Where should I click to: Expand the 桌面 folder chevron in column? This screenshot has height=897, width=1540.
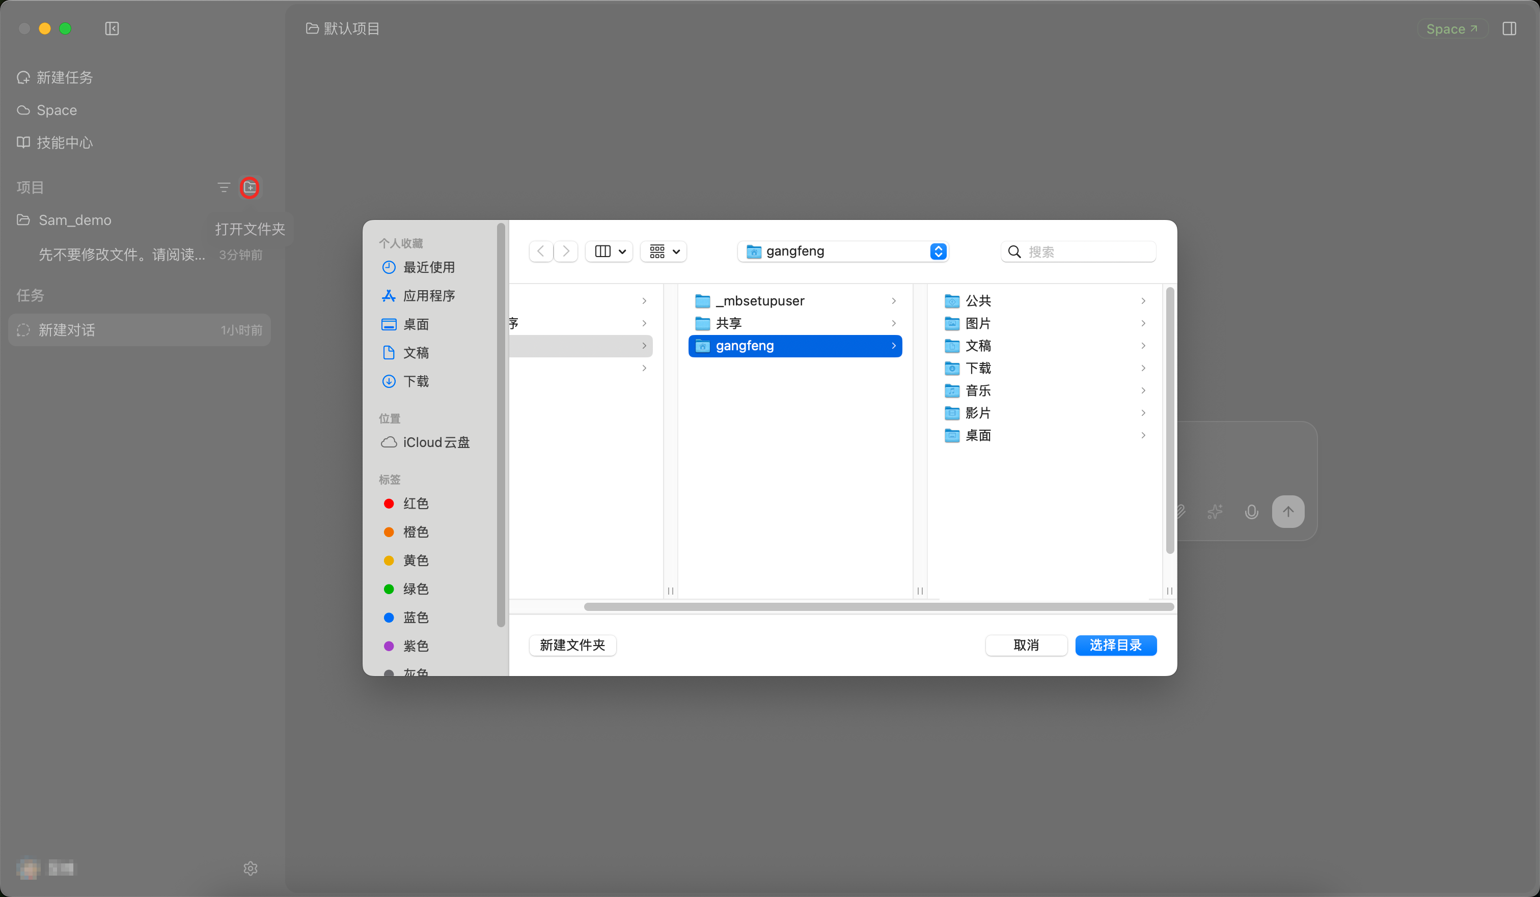pyautogui.click(x=1143, y=435)
